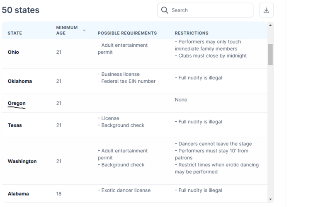Click the scrollbar down arrow

click(x=270, y=199)
